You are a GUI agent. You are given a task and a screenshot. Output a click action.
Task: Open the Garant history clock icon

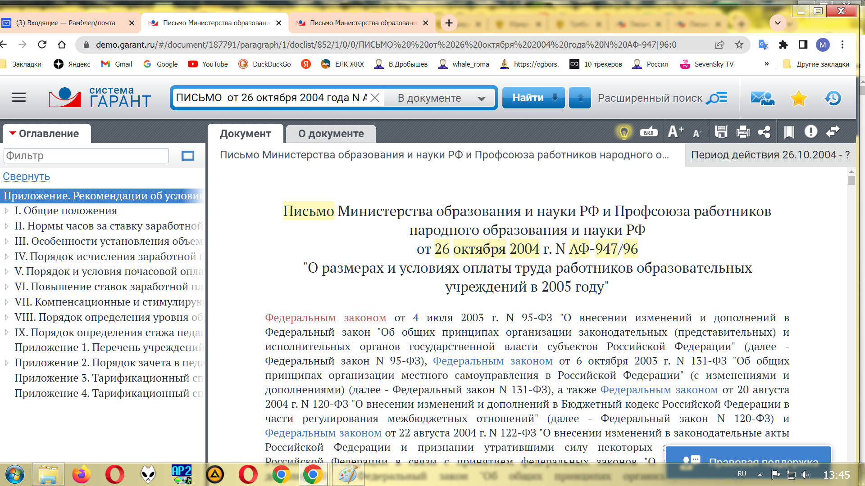[x=833, y=98]
